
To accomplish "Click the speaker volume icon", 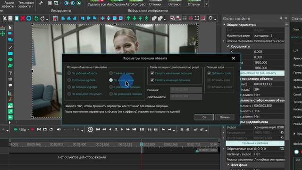I will coord(59,129).
